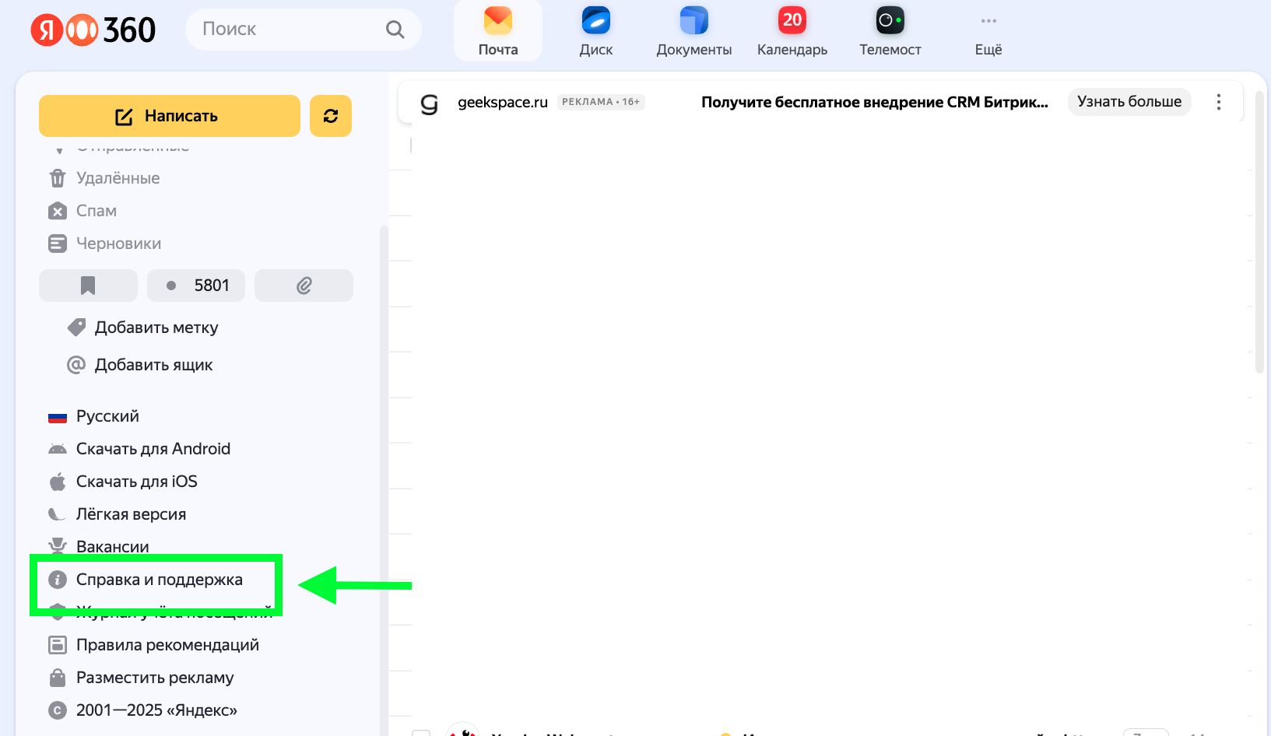Viewport: 1271px width, 736px height.
Task: Open Справка и поддержка link
Action: (x=159, y=580)
